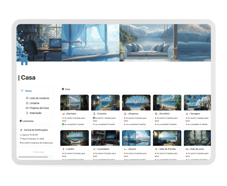
Task: Click the blue house page icon
Action: coord(24,61)
